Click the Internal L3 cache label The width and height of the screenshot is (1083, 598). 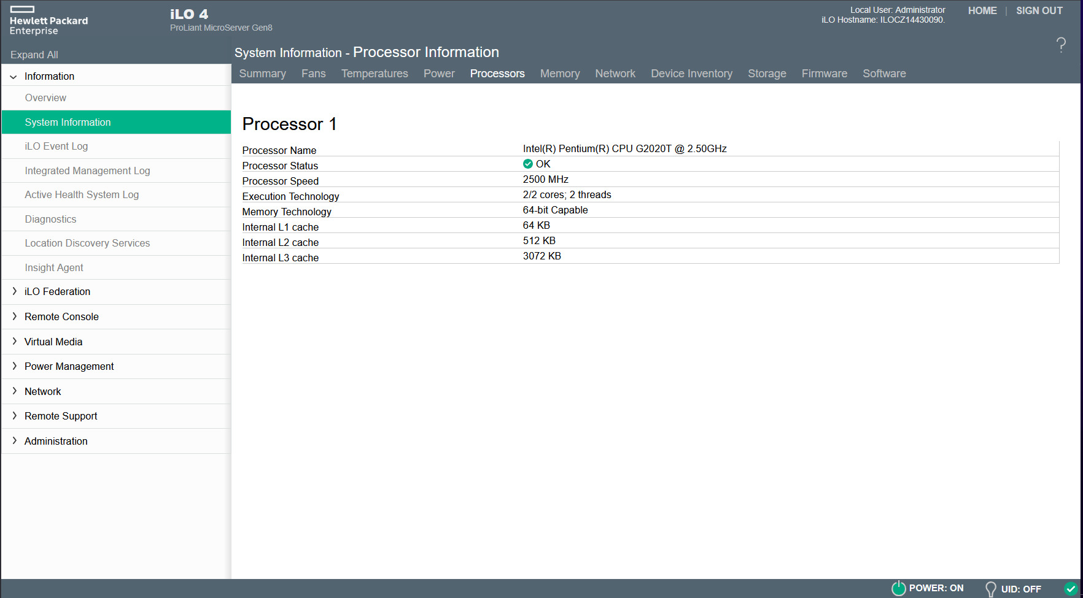281,258
